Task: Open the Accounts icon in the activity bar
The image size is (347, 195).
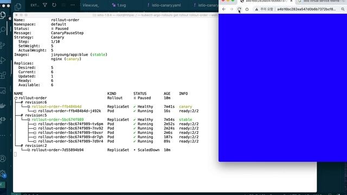Action: click(x=3, y=159)
